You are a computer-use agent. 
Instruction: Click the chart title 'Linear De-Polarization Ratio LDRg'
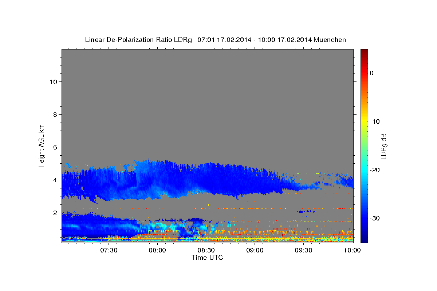(138, 40)
